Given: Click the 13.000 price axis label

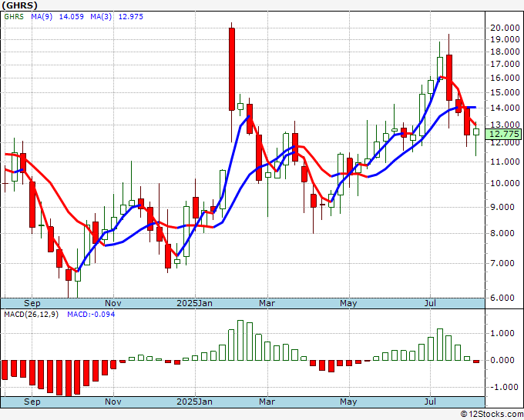Looking at the screenshot, I should pos(505,125).
